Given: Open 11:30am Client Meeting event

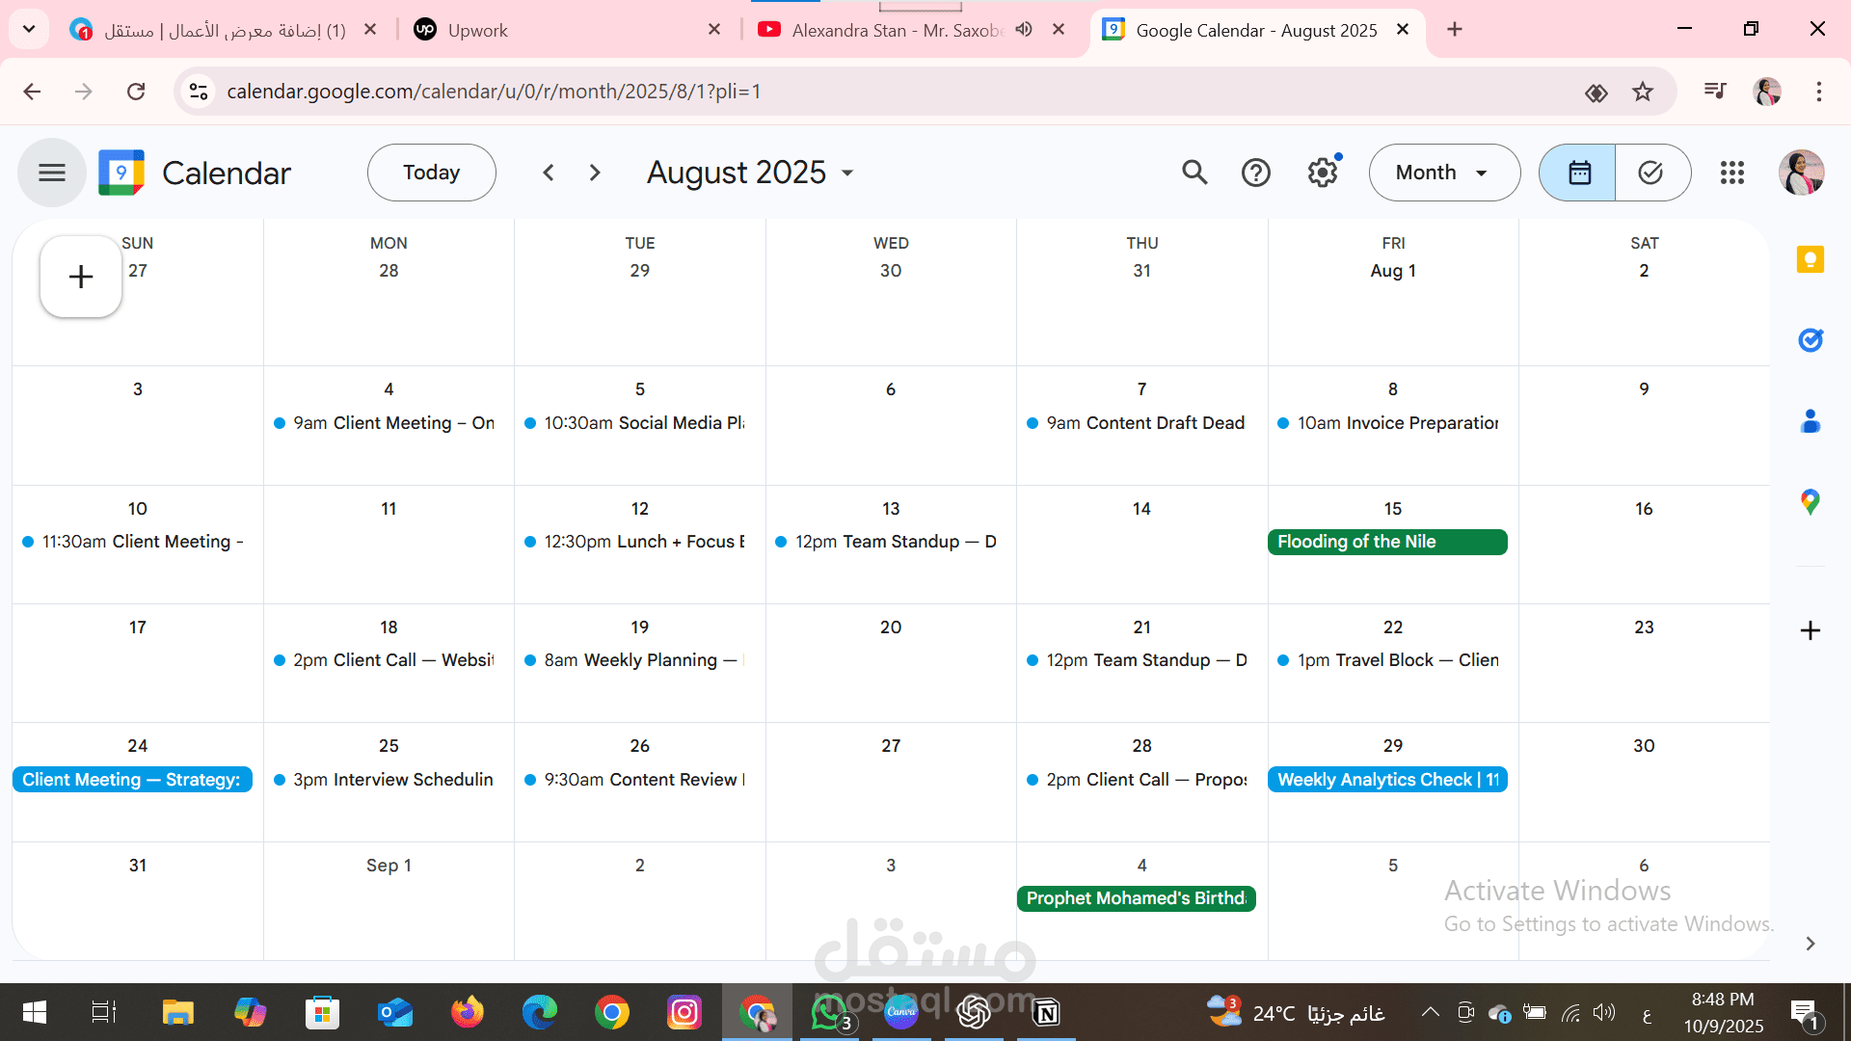Looking at the screenshot, I should tap(133, 542).
